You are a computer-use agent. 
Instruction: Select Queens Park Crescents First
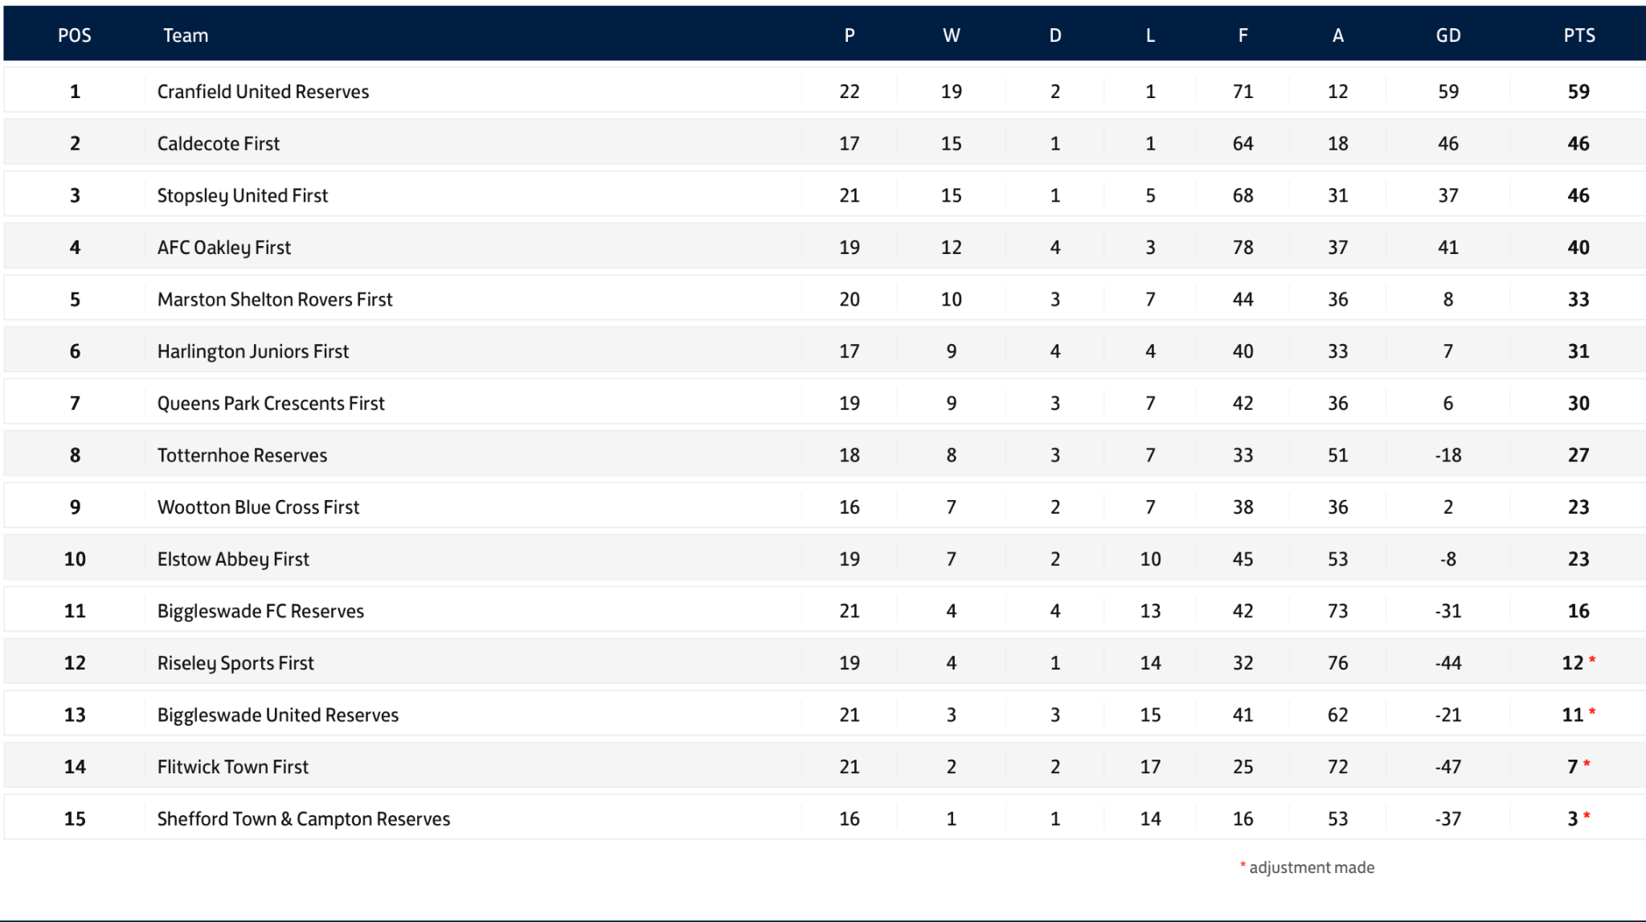coord(271,404)
